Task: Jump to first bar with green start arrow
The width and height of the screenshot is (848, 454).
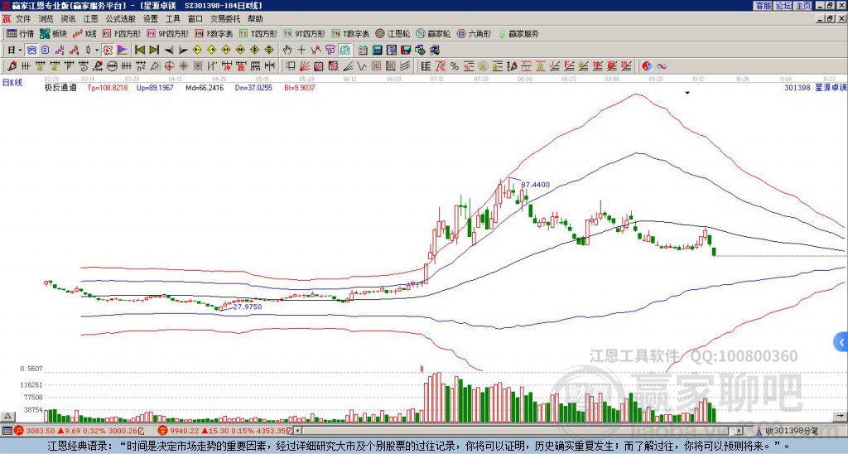Action: click(139, 51)
